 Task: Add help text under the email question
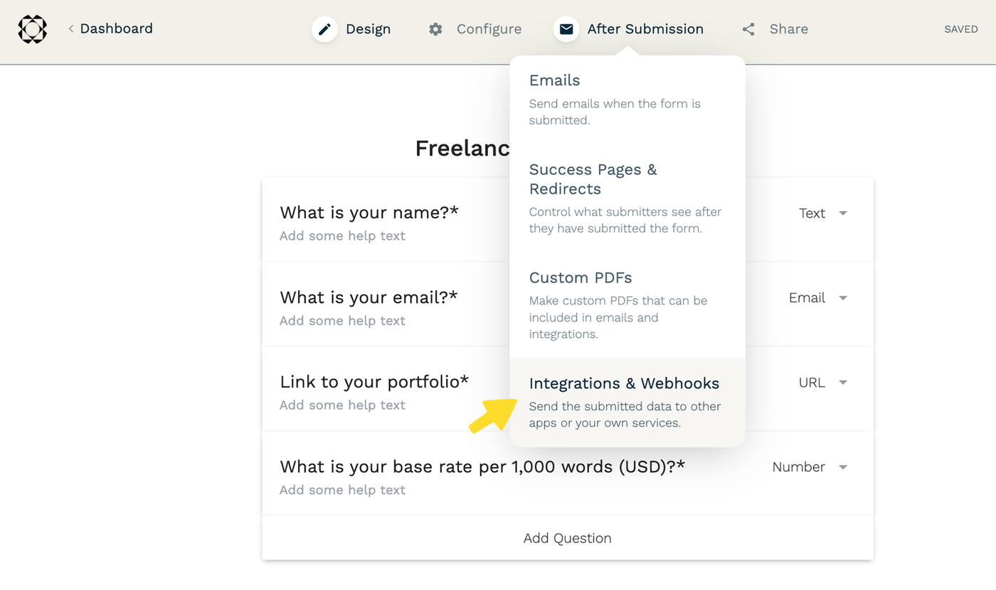tap(342, 321)
